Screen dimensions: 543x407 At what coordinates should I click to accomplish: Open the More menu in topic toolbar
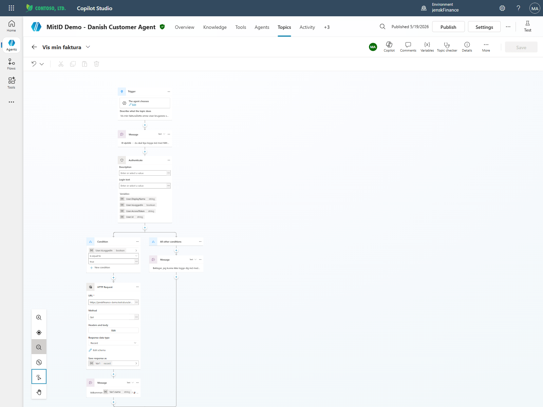pos(486,47)
